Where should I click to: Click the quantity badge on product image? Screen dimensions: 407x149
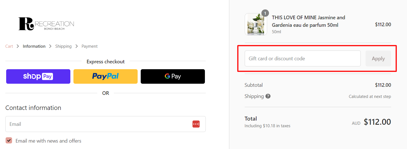[x=265, y=13]
